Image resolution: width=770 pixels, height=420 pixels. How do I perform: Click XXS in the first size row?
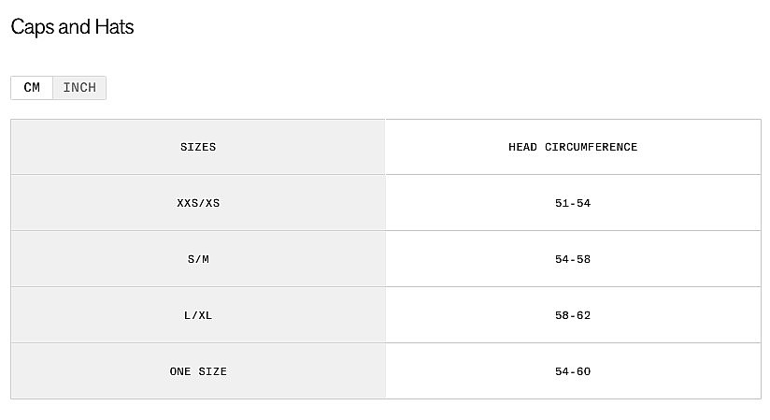[x=187, y=203]
